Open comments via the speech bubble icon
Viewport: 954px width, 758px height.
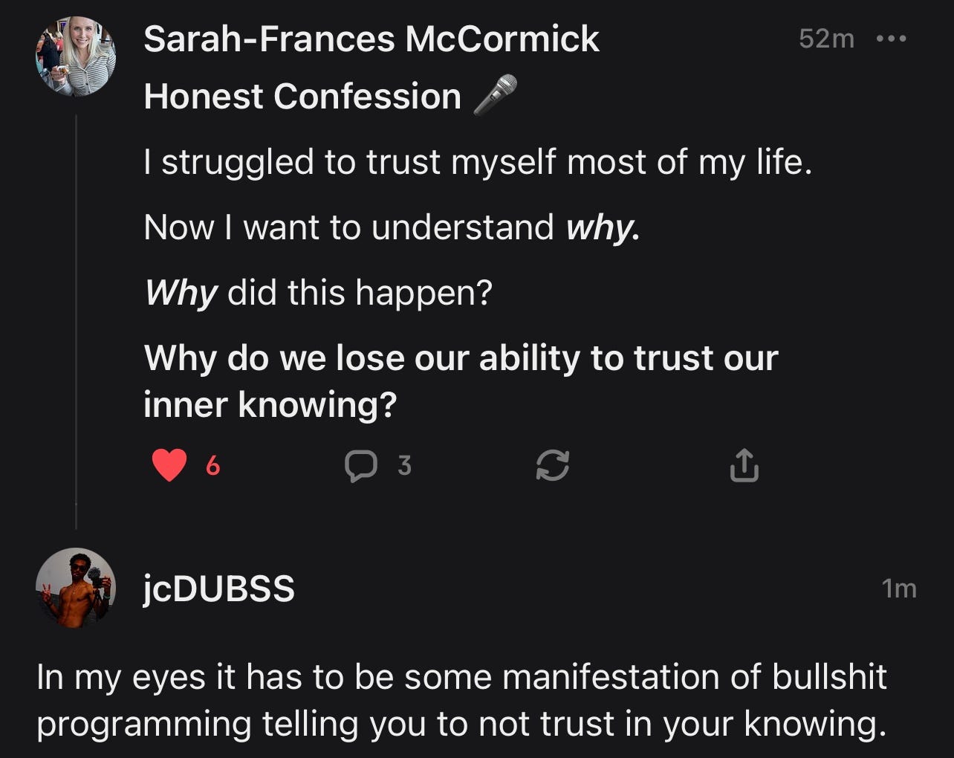point(361,466)
